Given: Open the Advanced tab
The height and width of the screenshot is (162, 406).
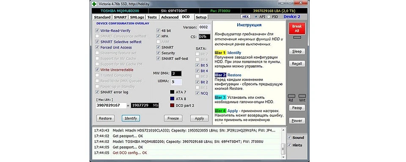Looking at the screenshot, I should click(x=170, y=17).
